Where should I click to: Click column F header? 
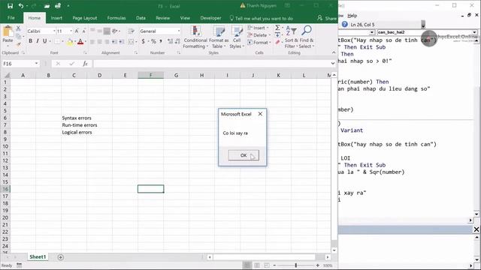pos(150,75)
